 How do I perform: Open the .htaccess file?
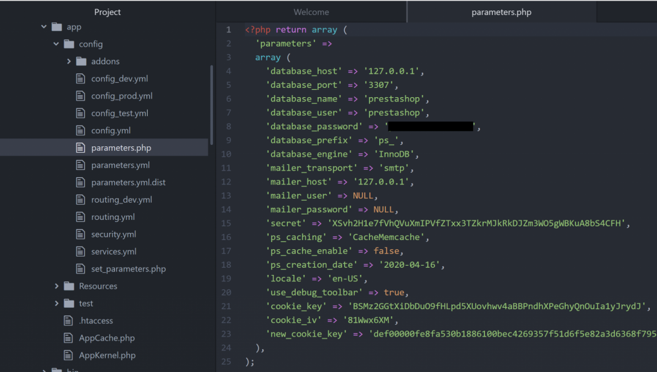coord(96,321)
